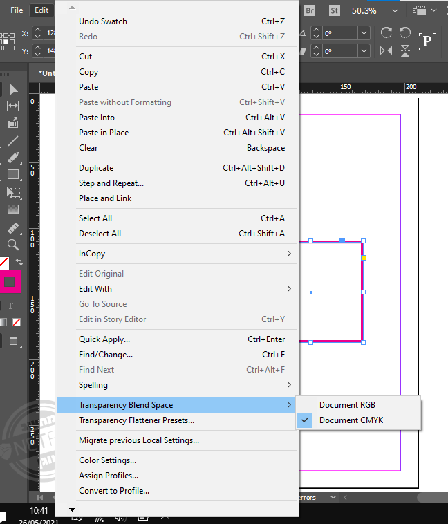The image size is (448, 524).
Task: Click the reference point locator grid
Action: [8, 41]
